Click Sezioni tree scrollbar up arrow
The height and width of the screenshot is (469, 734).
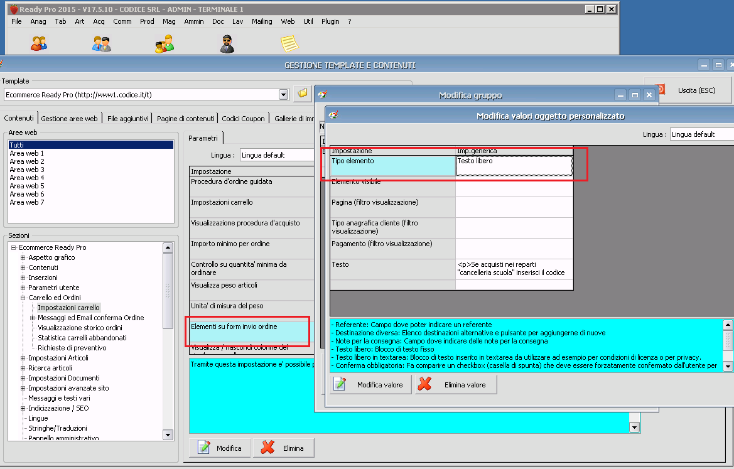click(x=168, y=247)
